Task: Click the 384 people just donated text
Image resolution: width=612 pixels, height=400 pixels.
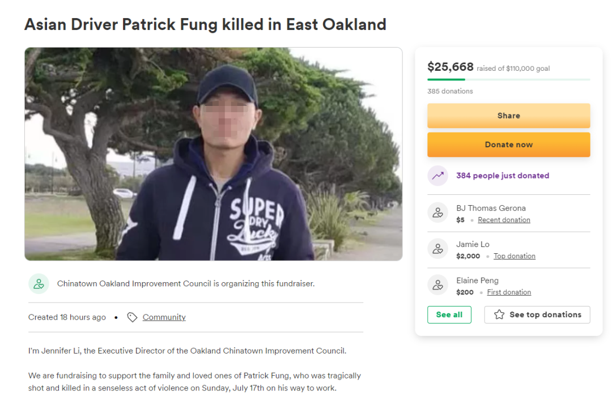Action: point(503,176)
